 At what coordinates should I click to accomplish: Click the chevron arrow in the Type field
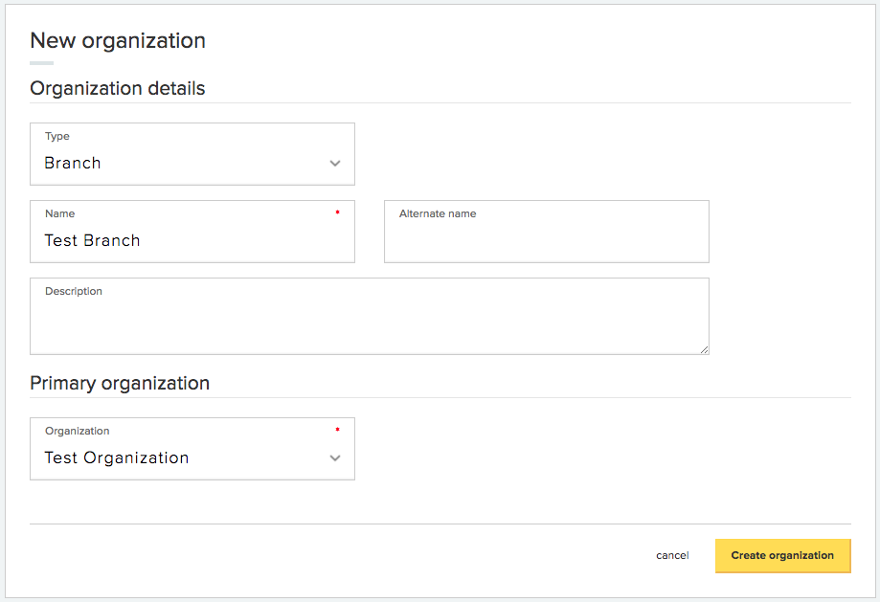coord(335,164)
